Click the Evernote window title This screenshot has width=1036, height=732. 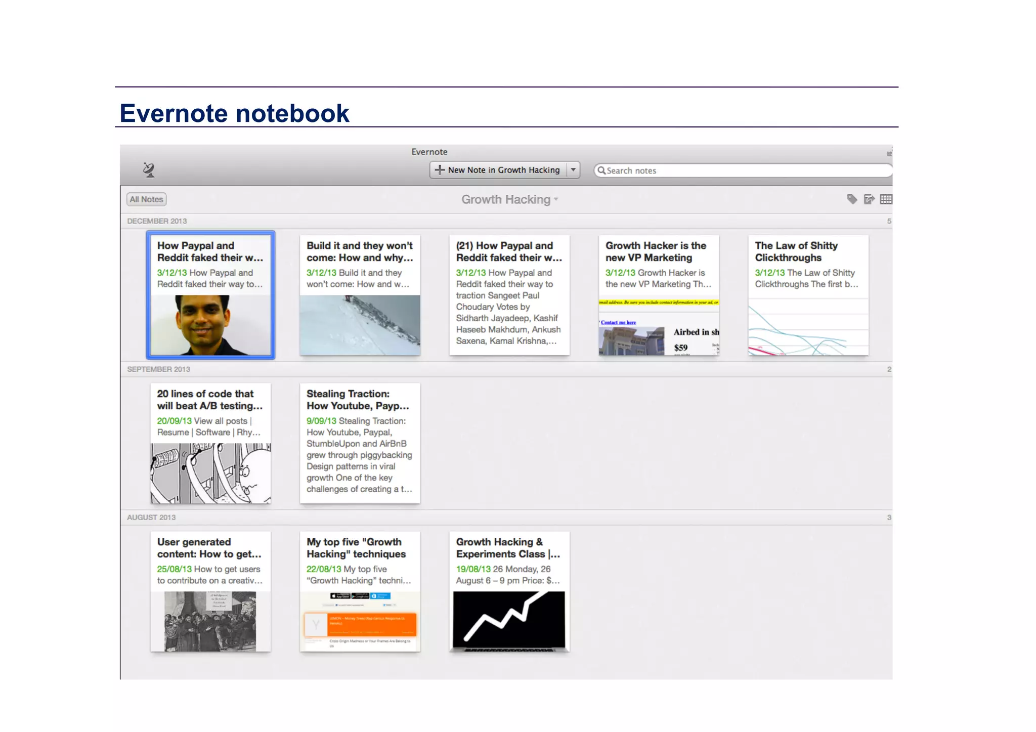click(429, 152)
